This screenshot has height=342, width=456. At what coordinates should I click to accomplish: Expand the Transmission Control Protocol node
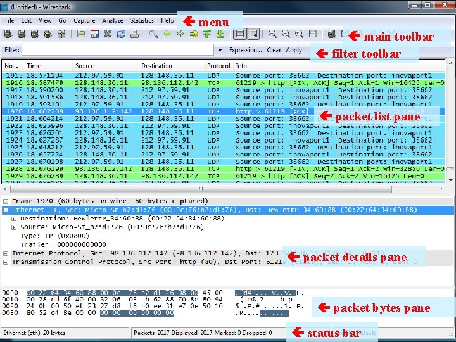tap(6, 262)
